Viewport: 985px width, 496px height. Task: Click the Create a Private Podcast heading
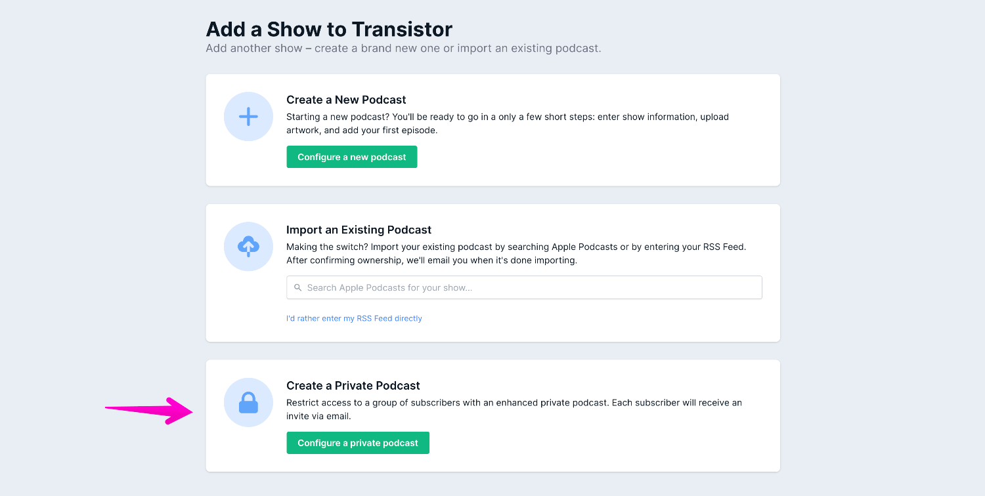(353, 386)
